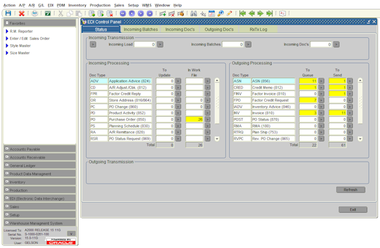Click the '>' button next to Incoming Load
This screenshot has width=380, height=248.
[160, 44]
